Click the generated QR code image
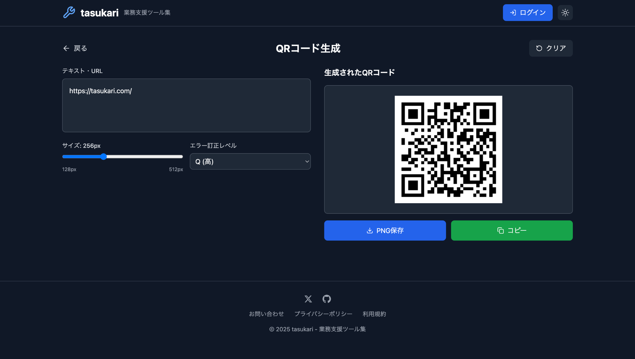The width and height of the screenshot is (635, 359). [x=448, y=149]
